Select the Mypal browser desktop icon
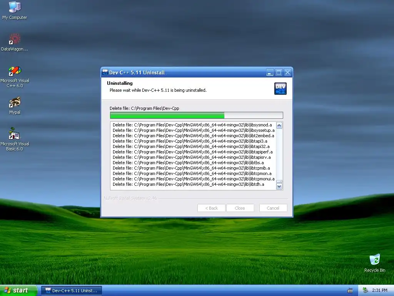 click(x=15, y=105)
